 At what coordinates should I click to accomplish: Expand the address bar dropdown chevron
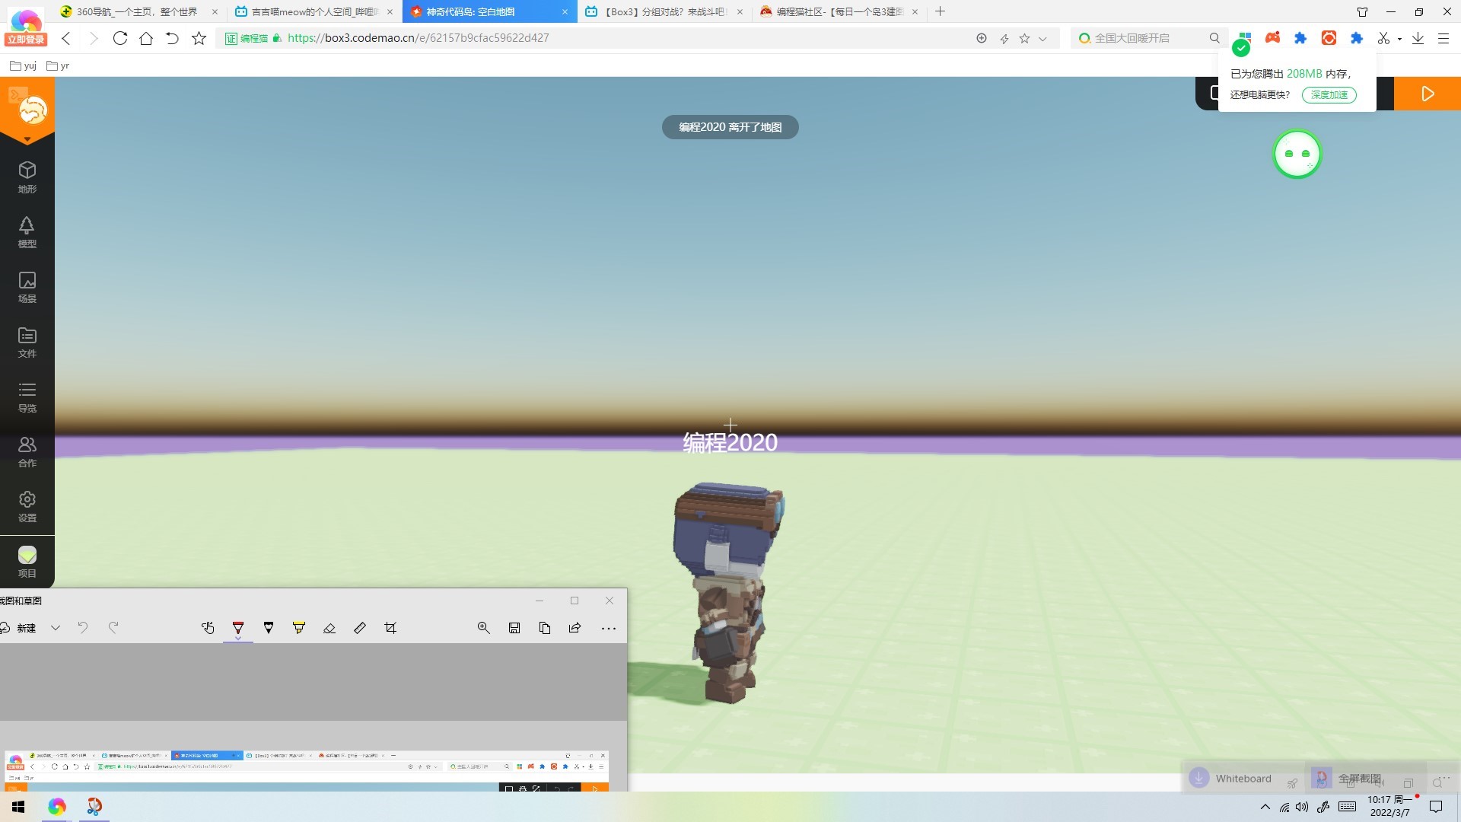(x=1042, y=38)
